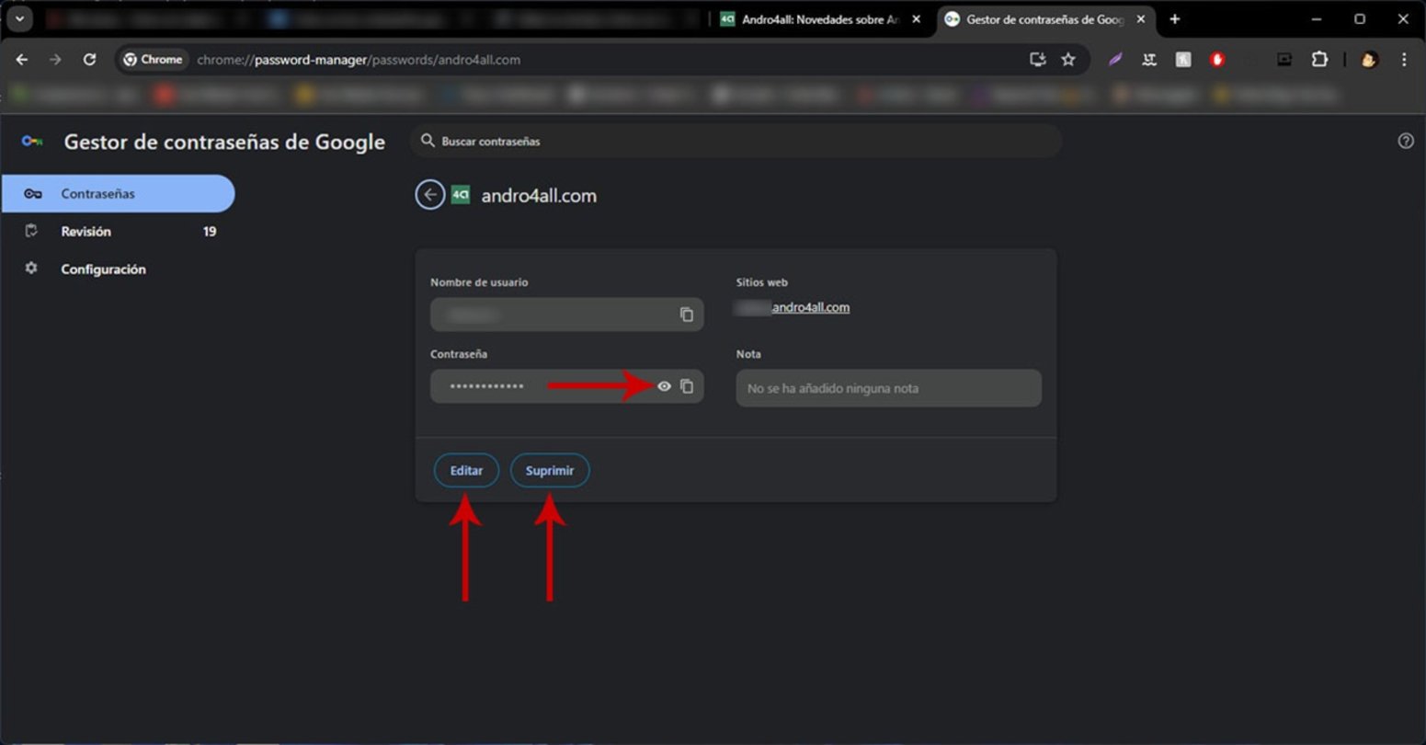Screen dimensions: 1426x745
Task: Click the andro4all.com site favicon
Action: (461, 195)
